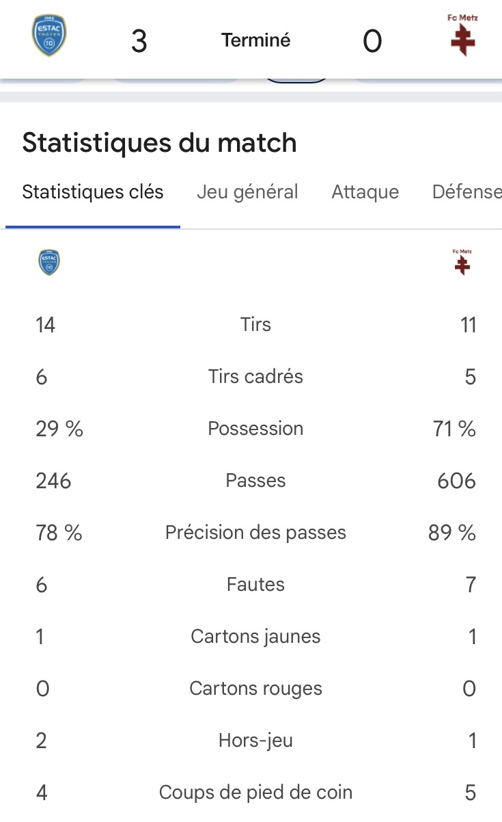This screenshot has width=502, height=822.
Task: Open the Statistiques clés tab
Action: (93, 192)
